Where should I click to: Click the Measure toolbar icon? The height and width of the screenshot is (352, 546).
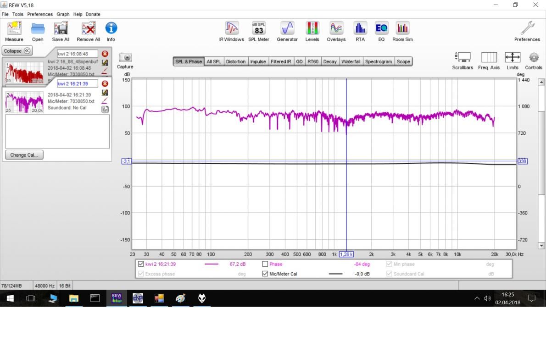click(x=14, y=31)
